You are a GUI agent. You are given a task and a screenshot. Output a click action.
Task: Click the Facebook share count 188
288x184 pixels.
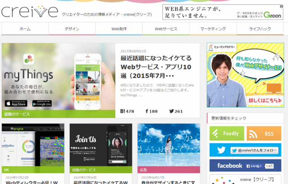(x=152, y=111)
